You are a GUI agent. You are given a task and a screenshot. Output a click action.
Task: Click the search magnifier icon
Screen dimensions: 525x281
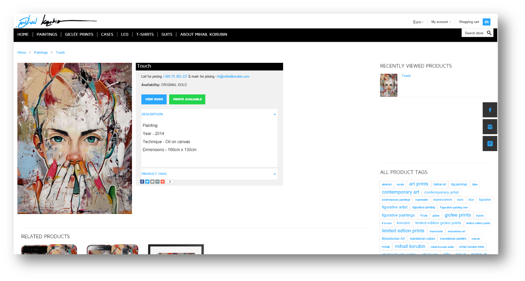pos(489,33)
